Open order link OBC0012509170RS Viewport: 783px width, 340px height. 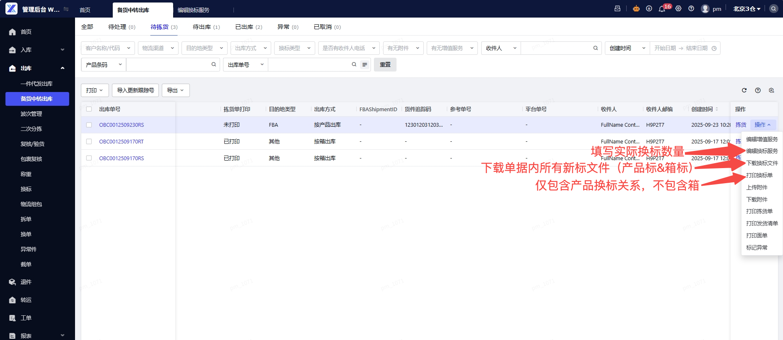tap(122, 158)
